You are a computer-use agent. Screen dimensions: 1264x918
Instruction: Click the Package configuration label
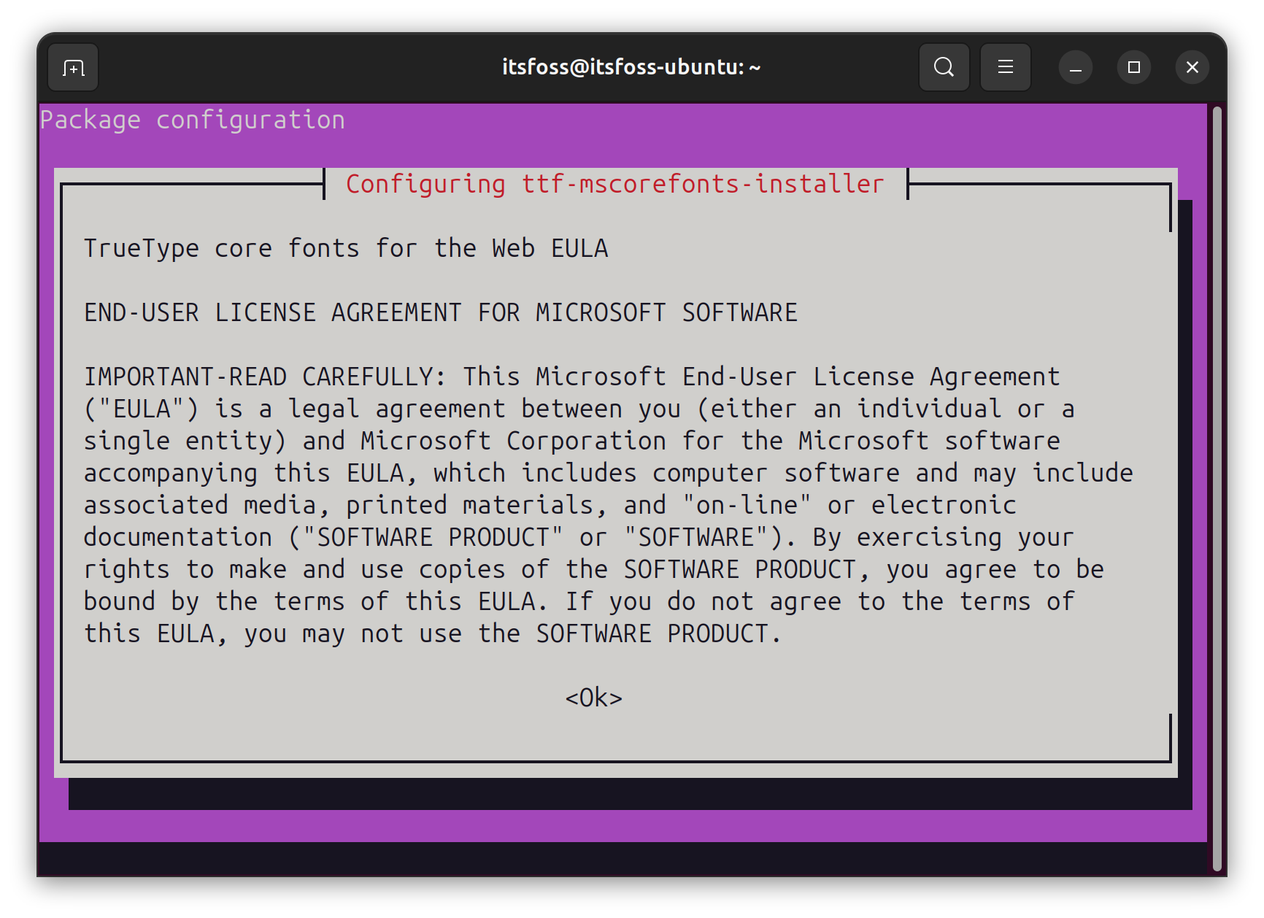[x=193, y=119]
